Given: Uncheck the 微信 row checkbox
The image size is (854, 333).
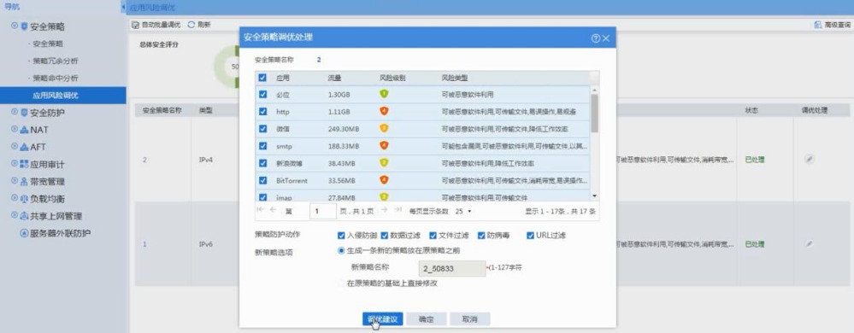Looking at the screenshot, I should pos(263,128).
